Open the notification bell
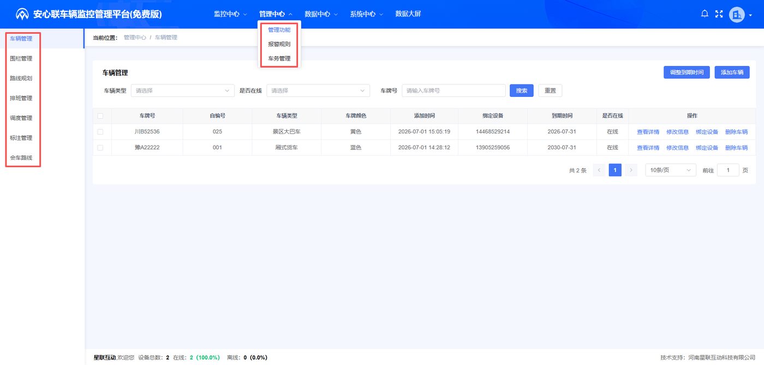Screen dimensions: 764x365 705,14
